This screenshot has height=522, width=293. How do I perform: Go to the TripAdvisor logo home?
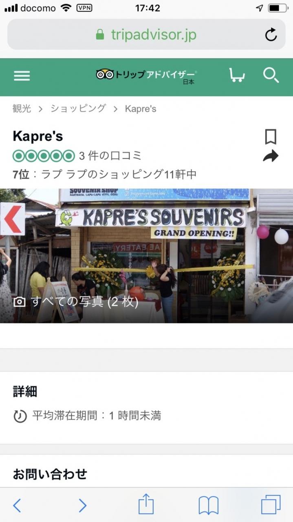pyautogui.click(x=146, y=75)
